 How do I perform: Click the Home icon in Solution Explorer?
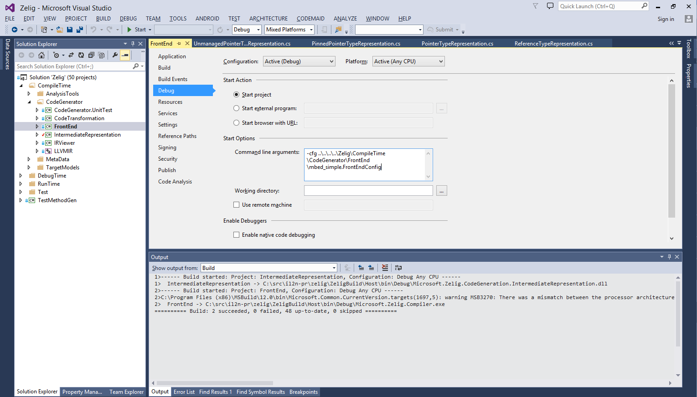coord(41,55)
